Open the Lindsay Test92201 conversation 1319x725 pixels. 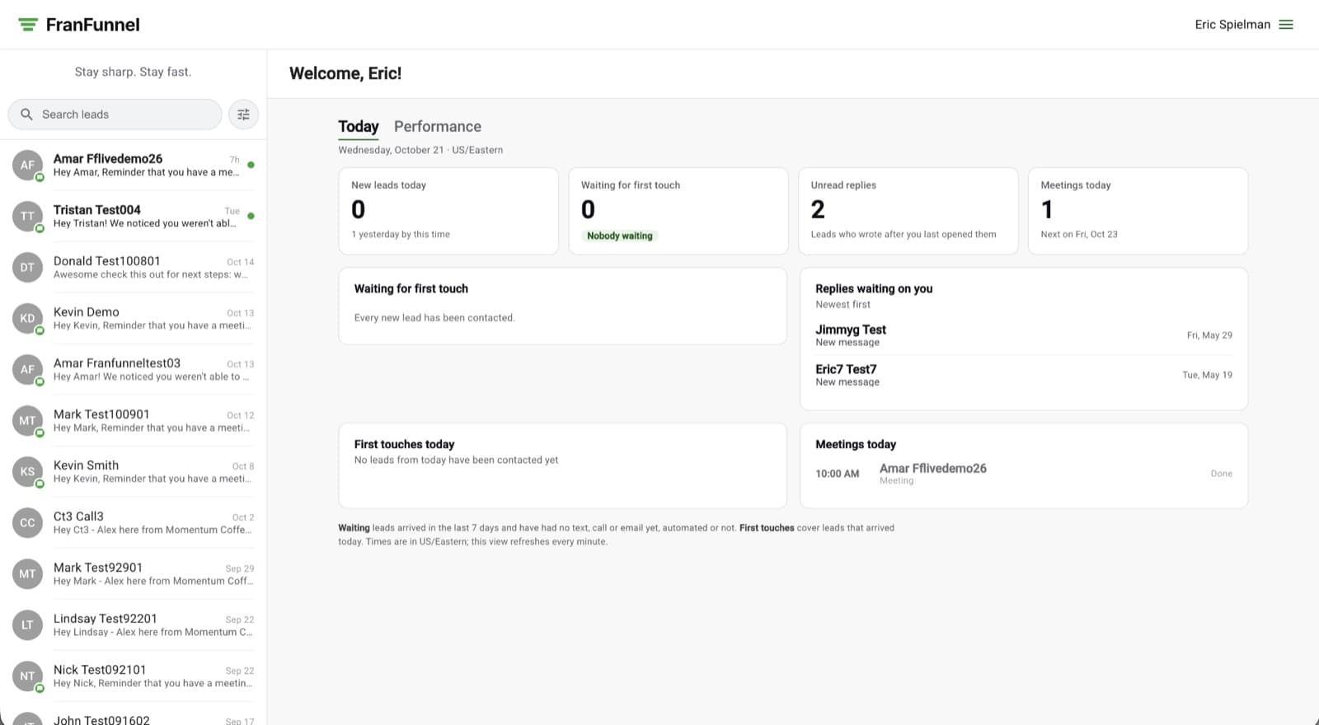134,624
